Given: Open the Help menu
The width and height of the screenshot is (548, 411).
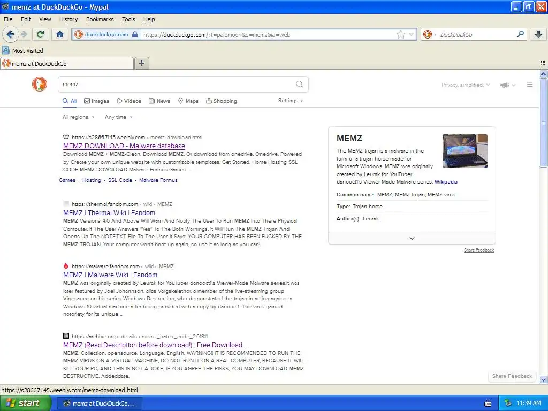Looking at the screenshot, I should (149, 19).
